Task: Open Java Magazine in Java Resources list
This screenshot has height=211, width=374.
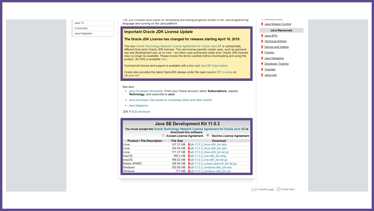Action: pyautogui.click(x=274, y=58)
